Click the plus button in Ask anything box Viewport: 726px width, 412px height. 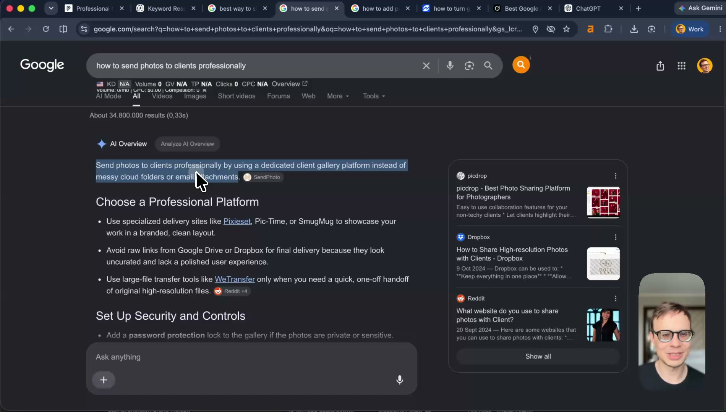point(104,380)
